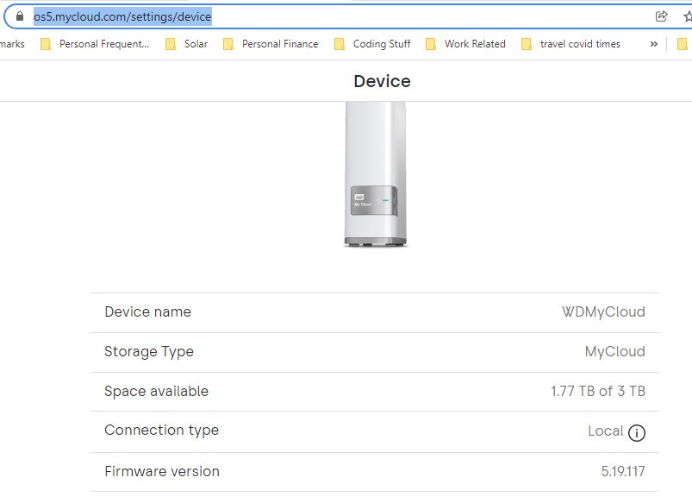Click the Device page heading
Image resolution: width=692 pixels, height=503 pixels.
[x=382, y=81]
